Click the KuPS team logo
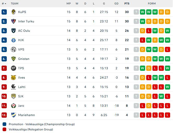This screenshot has height=133, width=173. 14,12
